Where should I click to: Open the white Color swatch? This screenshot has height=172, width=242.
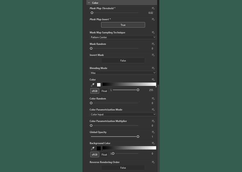click(99, 85)
